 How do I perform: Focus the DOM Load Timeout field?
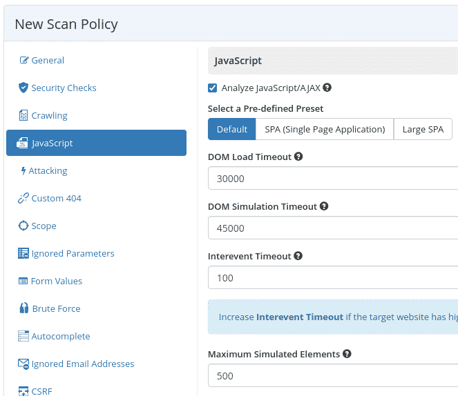(x=332, y=179)
